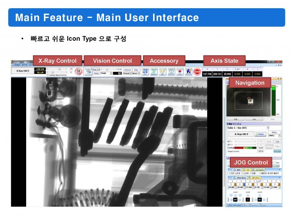Enable the Voltage Based Control checkbox
294x220 pixels.
click(x=48, y=75)
